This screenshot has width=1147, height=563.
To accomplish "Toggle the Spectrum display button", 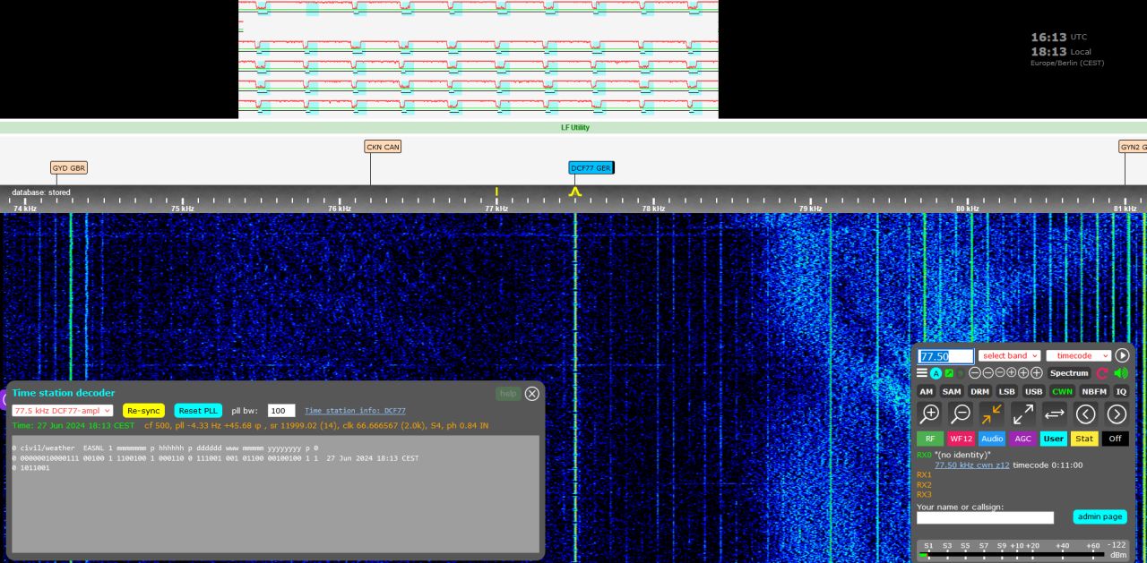I will click(x=1069, y=373).
